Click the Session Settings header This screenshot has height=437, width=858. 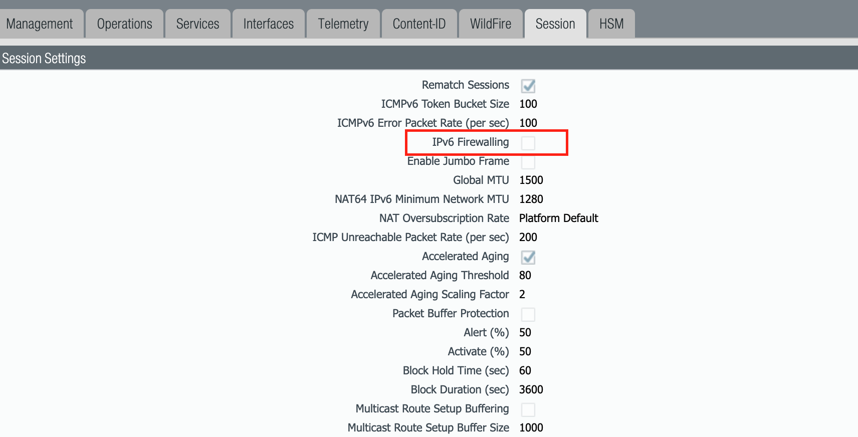pyautogui.click(x=44, y=59)
